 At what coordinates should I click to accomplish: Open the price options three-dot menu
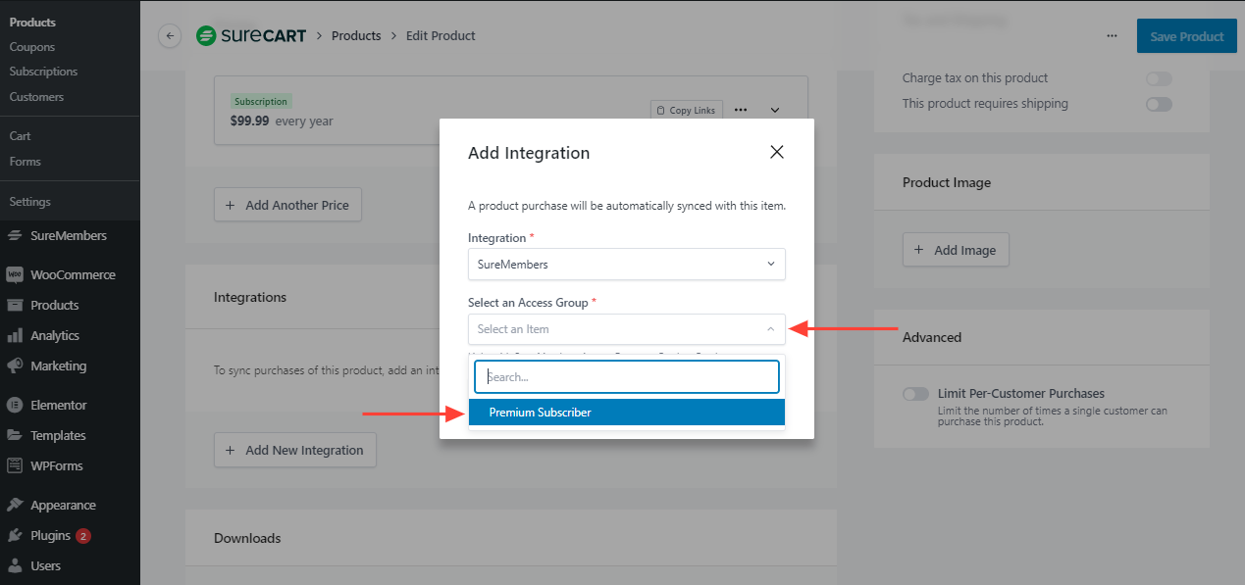[x=741, y=111]
